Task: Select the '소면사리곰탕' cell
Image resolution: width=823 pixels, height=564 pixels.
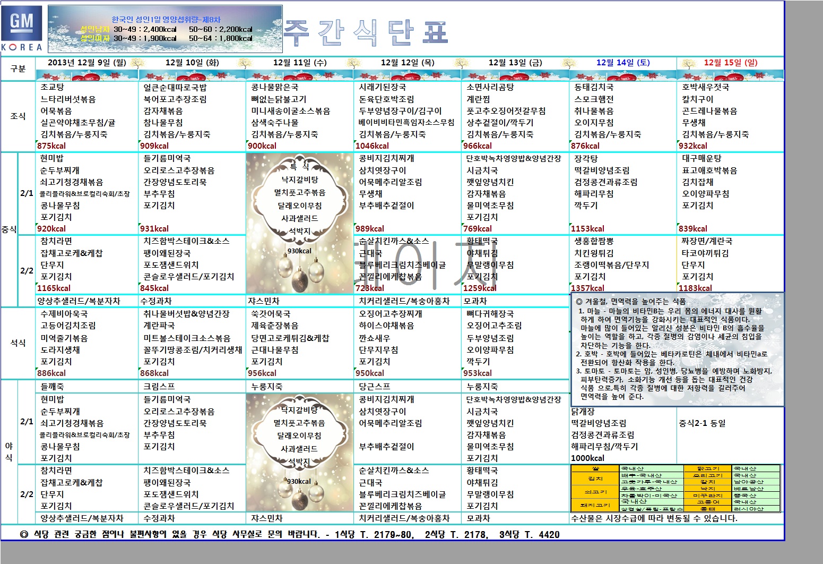Action: tap(490, 87)
